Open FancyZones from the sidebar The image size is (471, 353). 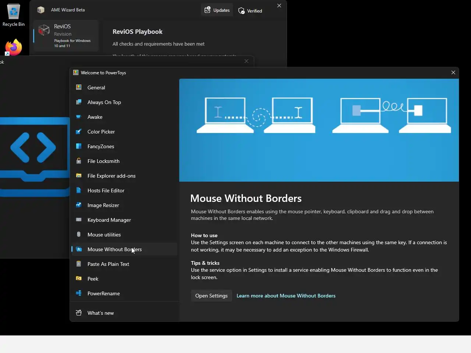pyautogui.click(x=124, y=146)
